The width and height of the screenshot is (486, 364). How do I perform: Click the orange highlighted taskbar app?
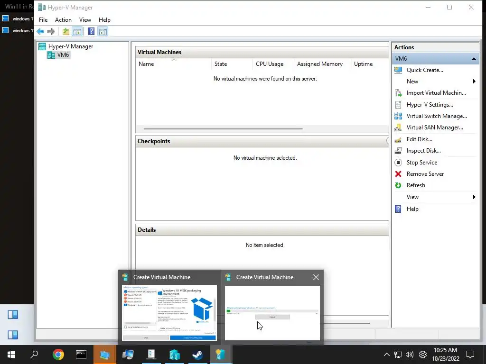pyautogui.click(x=104, y=355)
